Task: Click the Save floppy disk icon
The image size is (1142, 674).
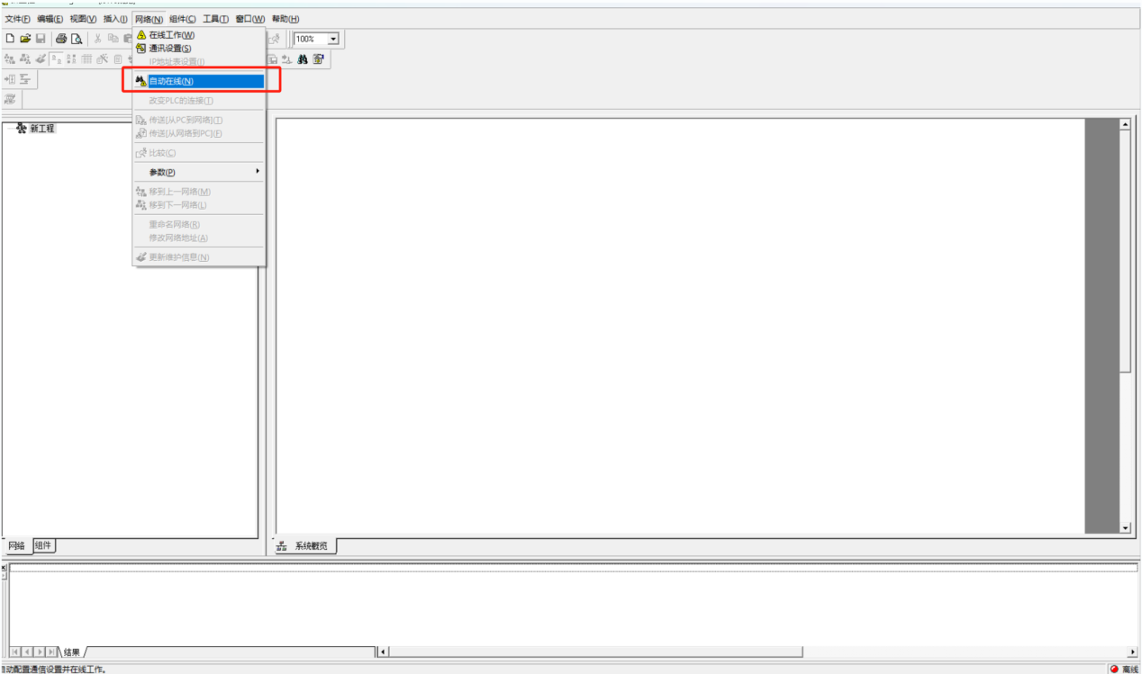Action: [41, 39]
